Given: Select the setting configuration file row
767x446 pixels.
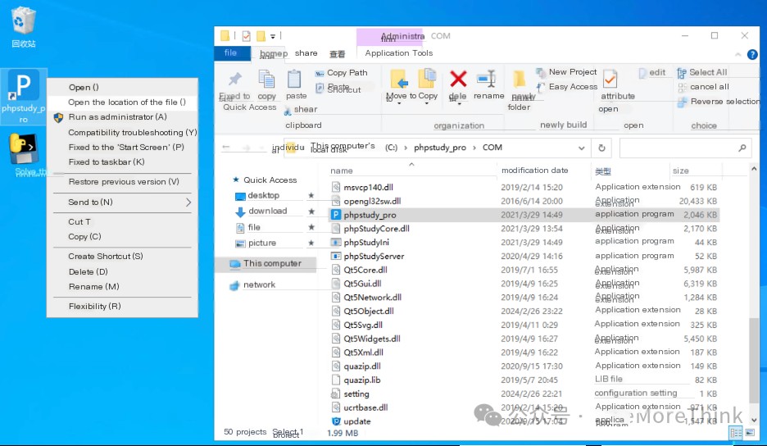Looking at the screenshot, I should click(x=524, y=394).
